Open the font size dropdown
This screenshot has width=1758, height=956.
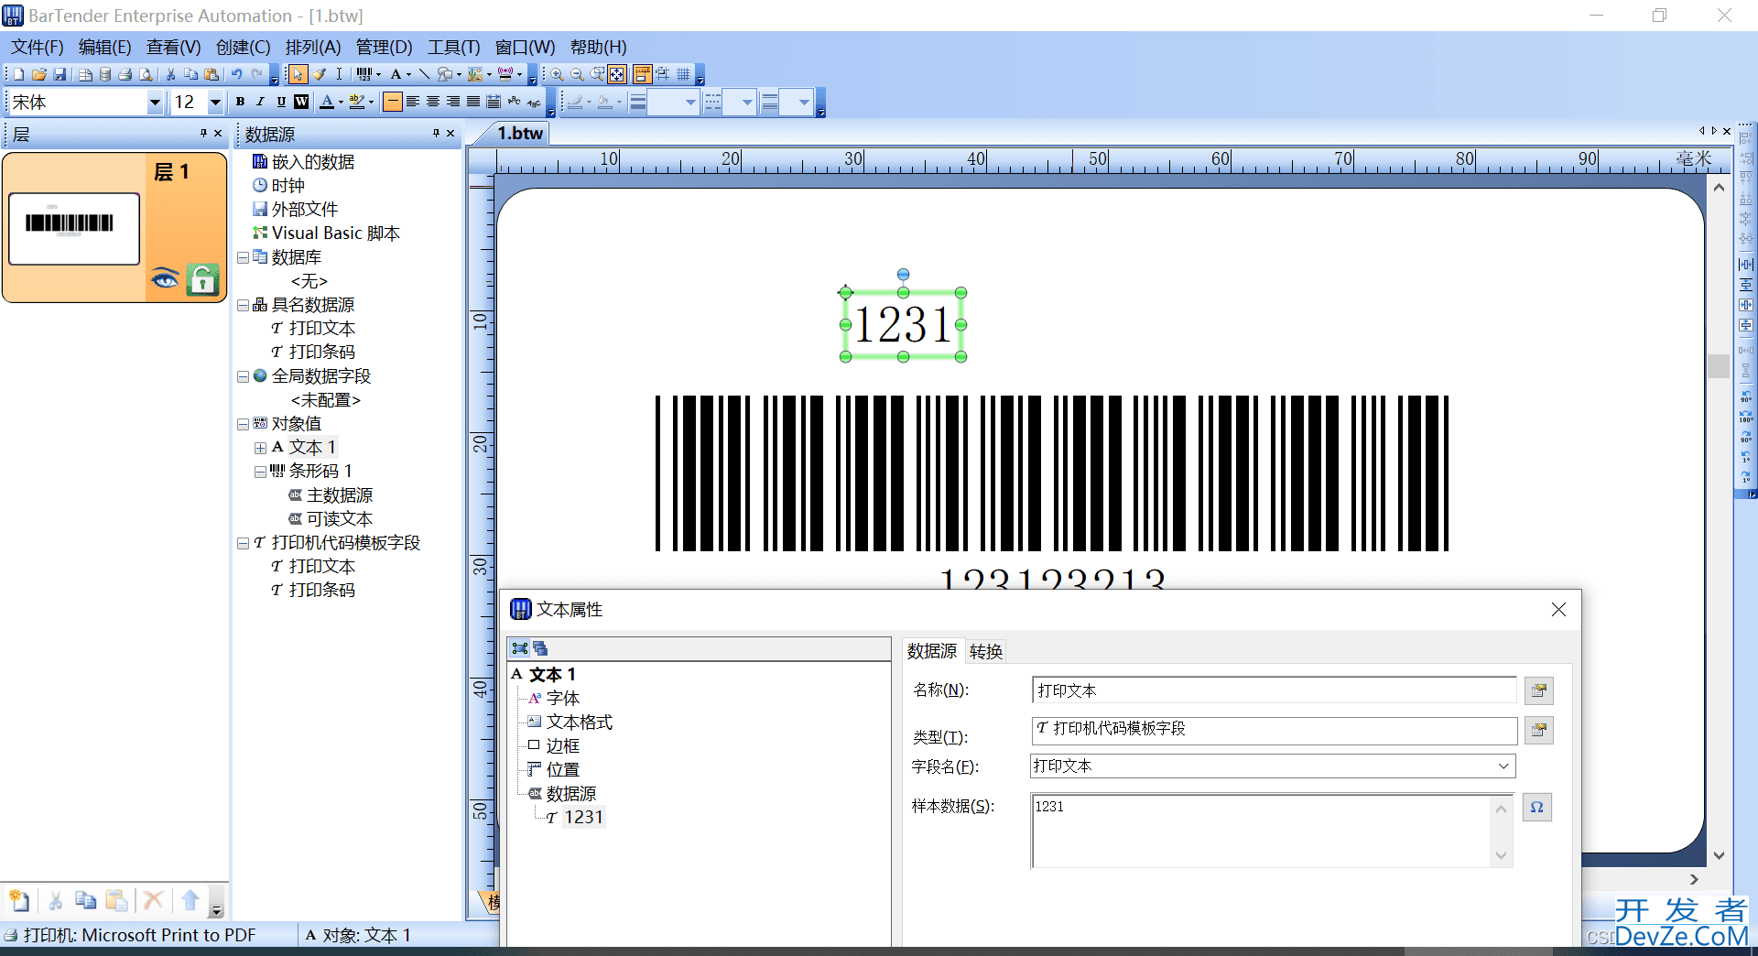point(215,103)
